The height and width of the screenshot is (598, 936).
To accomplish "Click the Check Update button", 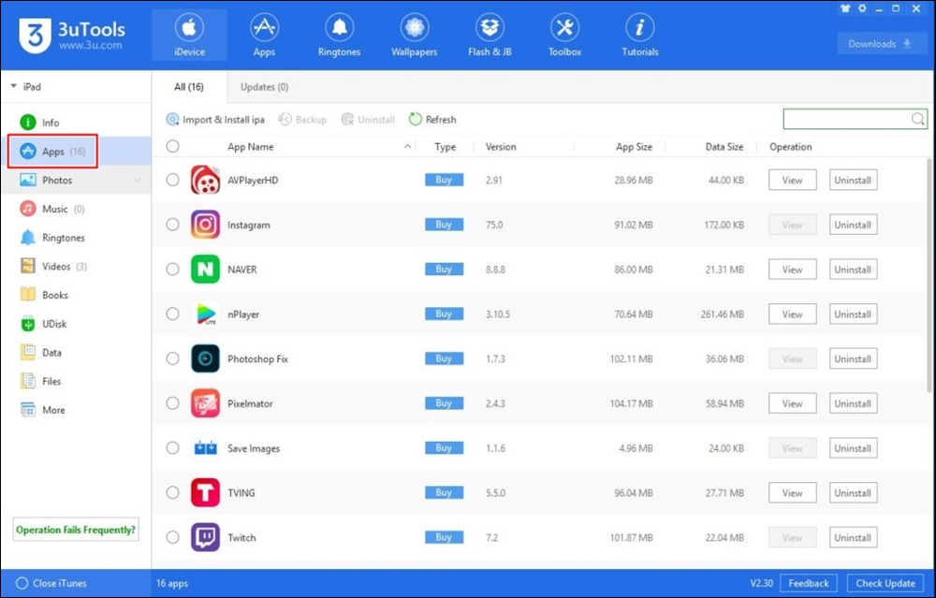I will pos(885,583).
